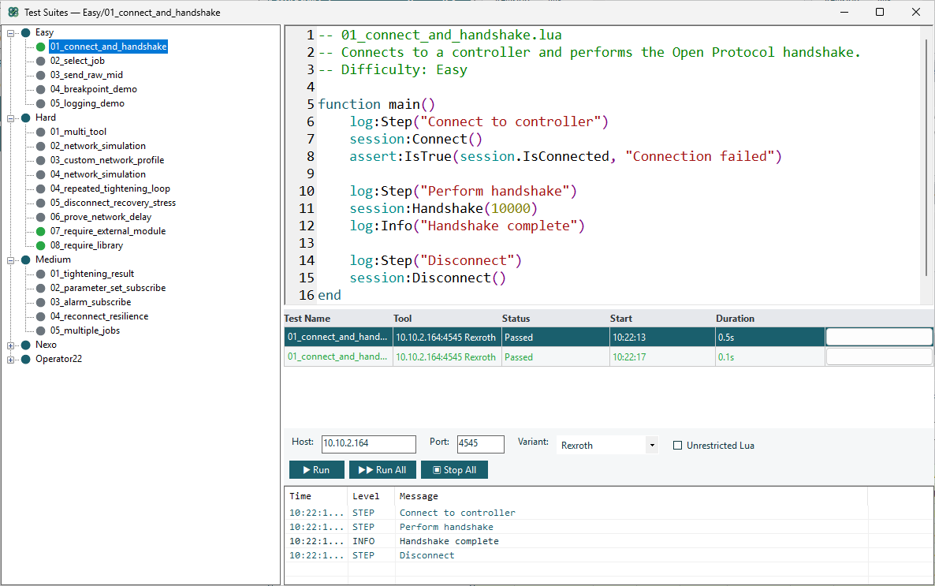Click the Hard suite circle icon

(x=26, y=118)
